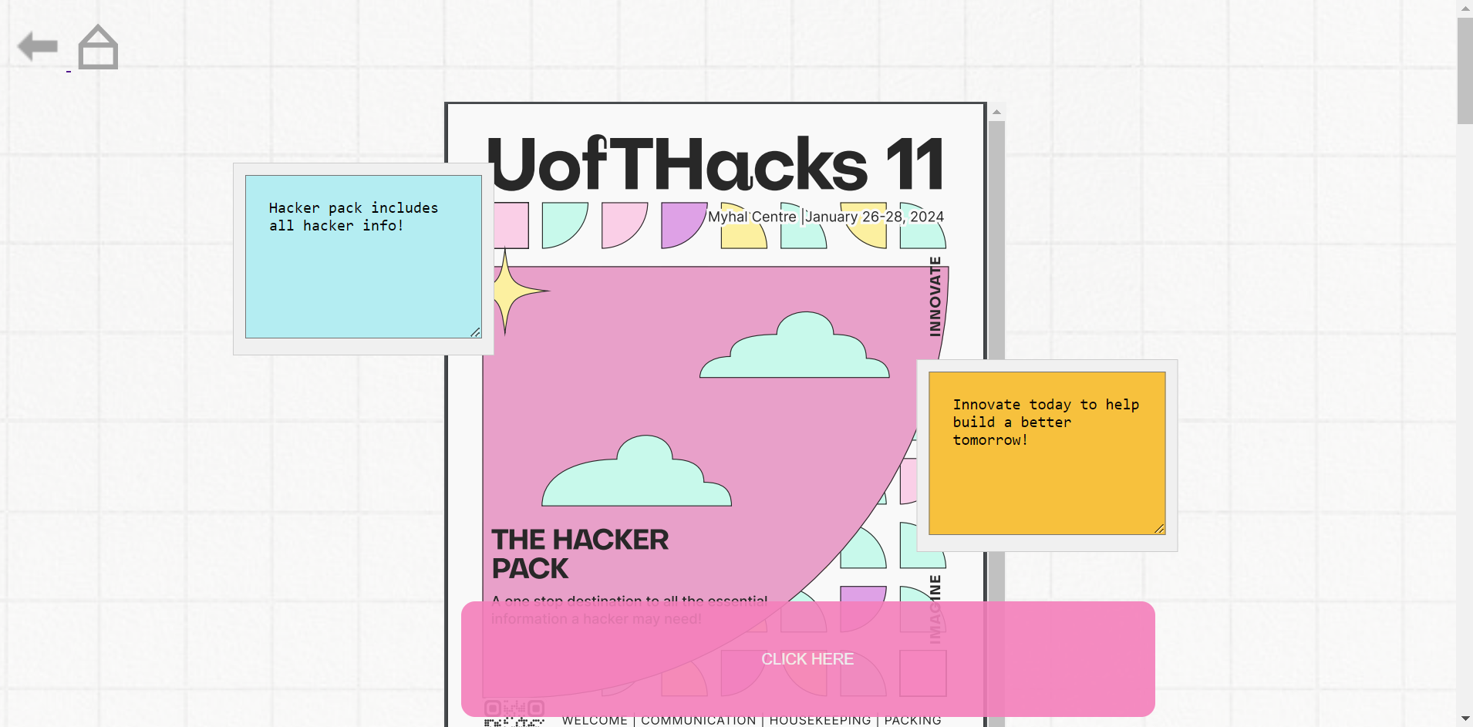Click the upper mint cloud graphic
This screenshot has height=727, width=1473.
[794, 345]
